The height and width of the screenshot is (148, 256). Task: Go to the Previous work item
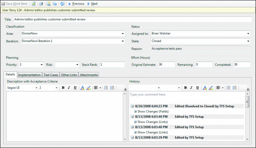76,4
